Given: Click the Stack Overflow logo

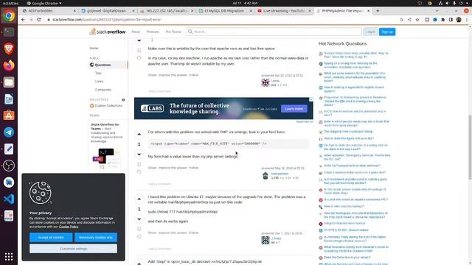Looking at the screenshot, I should [108, 32].
